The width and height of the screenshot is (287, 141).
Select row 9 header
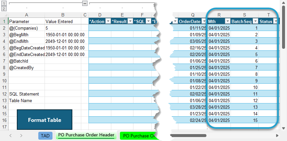(x=5, y=74)
